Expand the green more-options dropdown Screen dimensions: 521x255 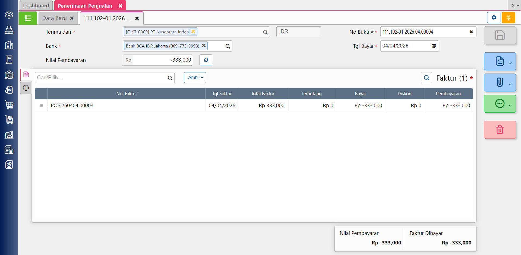coord(510,106)
